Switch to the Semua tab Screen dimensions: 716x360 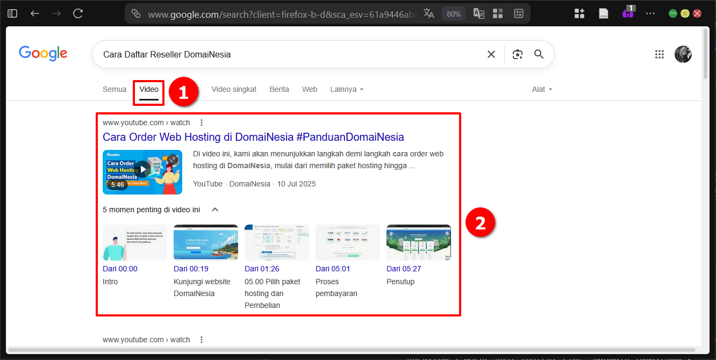coord(114,89)
